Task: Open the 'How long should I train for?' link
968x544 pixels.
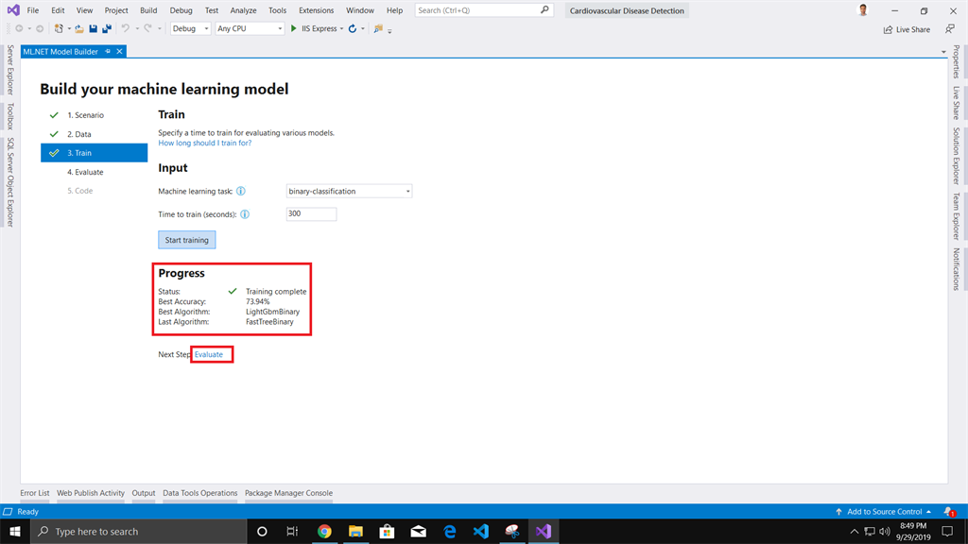Action: point(204,144)
